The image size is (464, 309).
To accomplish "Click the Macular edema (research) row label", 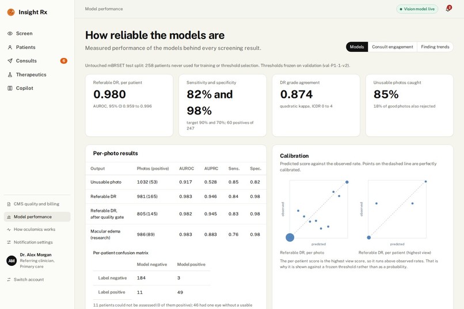I will [x=105, y=235].
